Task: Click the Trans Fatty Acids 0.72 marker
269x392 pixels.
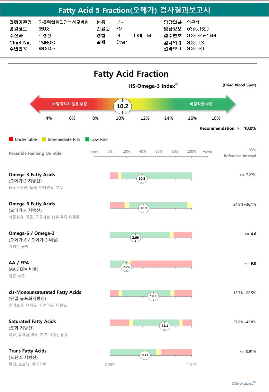Action: (145, 355)
